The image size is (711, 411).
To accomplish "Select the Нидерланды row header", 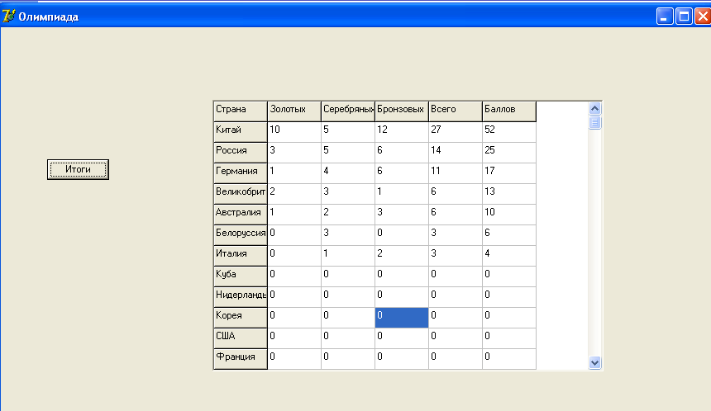I will (x=241, y=297).
